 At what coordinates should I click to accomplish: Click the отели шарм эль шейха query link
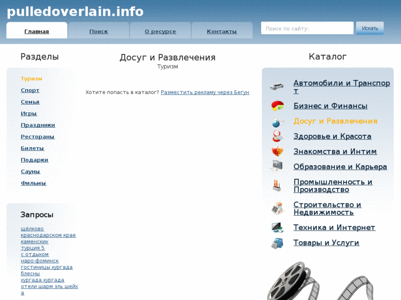tap(49, 290)
